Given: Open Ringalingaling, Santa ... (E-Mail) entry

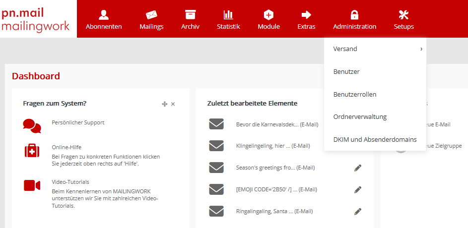Looking at the screenshot, I should point(274,211).
